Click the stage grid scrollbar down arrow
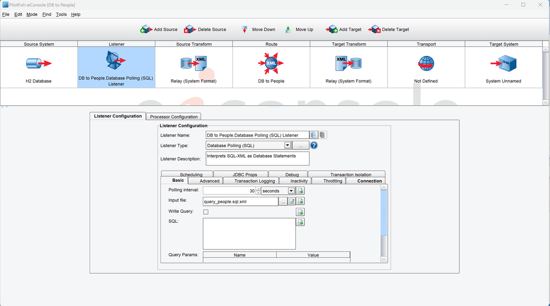 [x=546, y=102]
